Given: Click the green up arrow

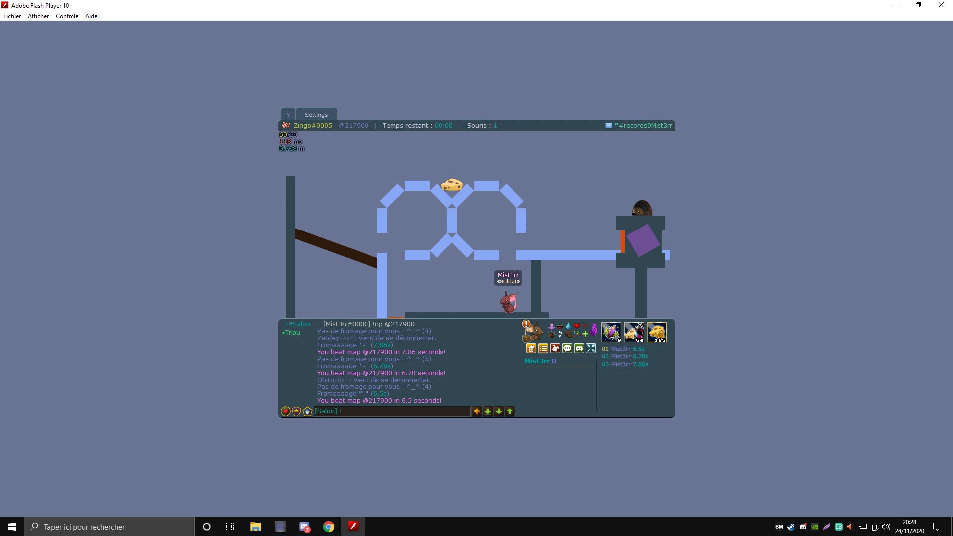Looking at the screenshot, I should pyautogui.click(x=510, y=411).
